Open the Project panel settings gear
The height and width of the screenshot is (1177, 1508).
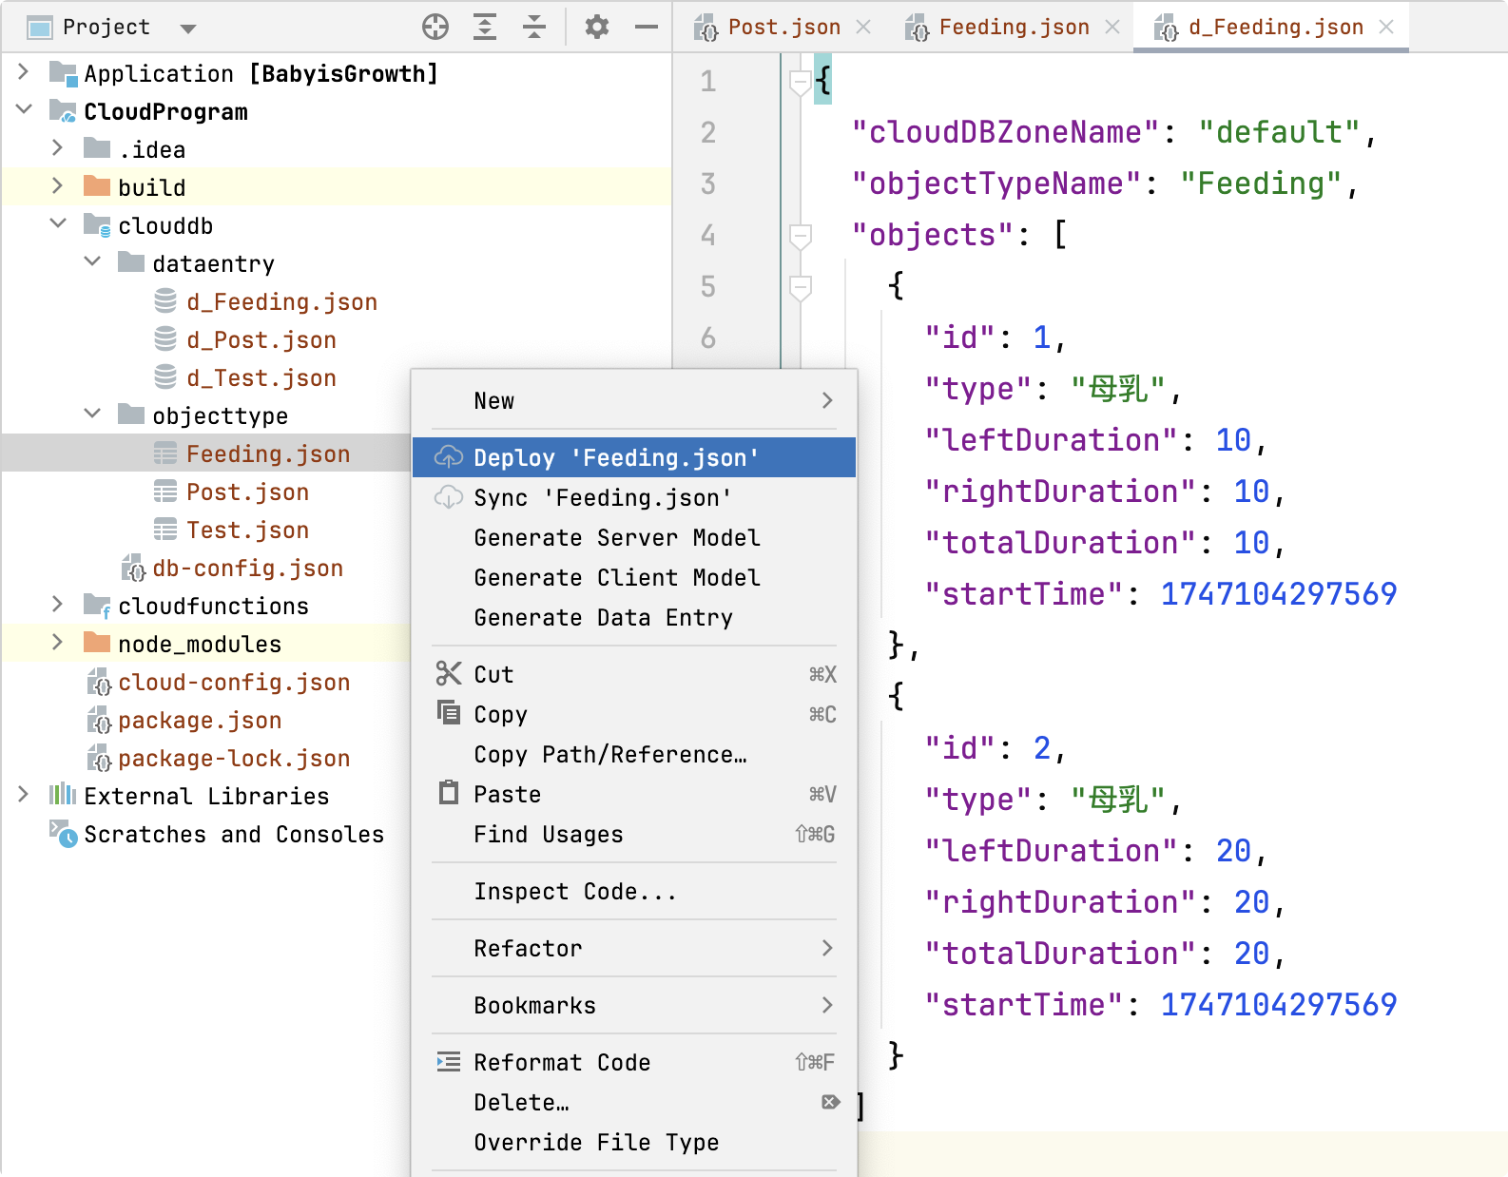tap(596, 27)
